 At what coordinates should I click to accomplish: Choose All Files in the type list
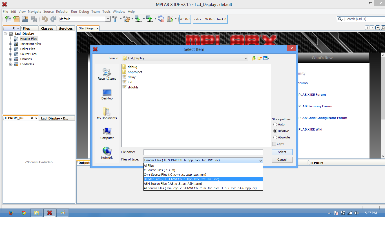[203, 166]
